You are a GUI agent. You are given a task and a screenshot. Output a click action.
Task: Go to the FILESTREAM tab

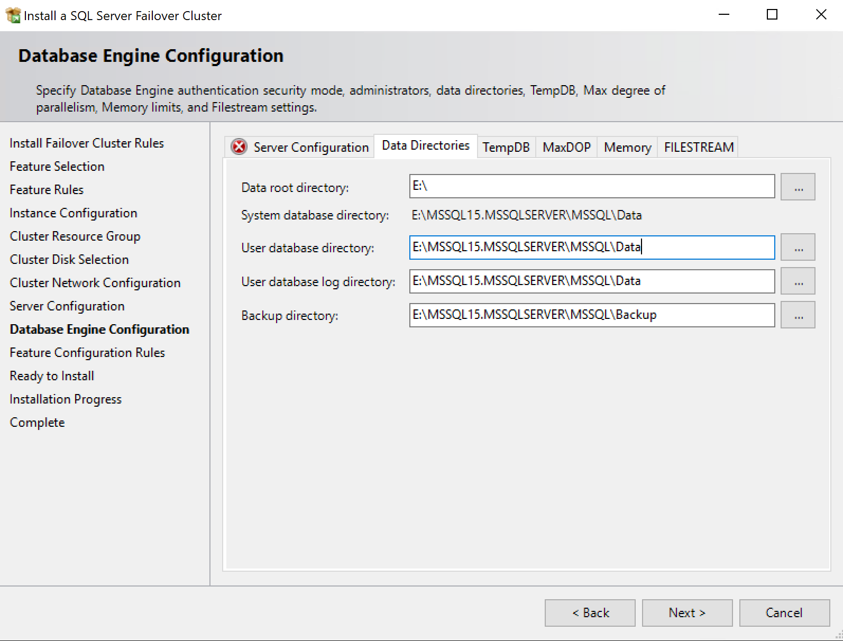(x=699, y=147)
